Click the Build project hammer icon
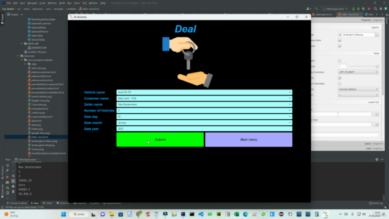Viewport: 389px width, 219px height. [316, 9]
